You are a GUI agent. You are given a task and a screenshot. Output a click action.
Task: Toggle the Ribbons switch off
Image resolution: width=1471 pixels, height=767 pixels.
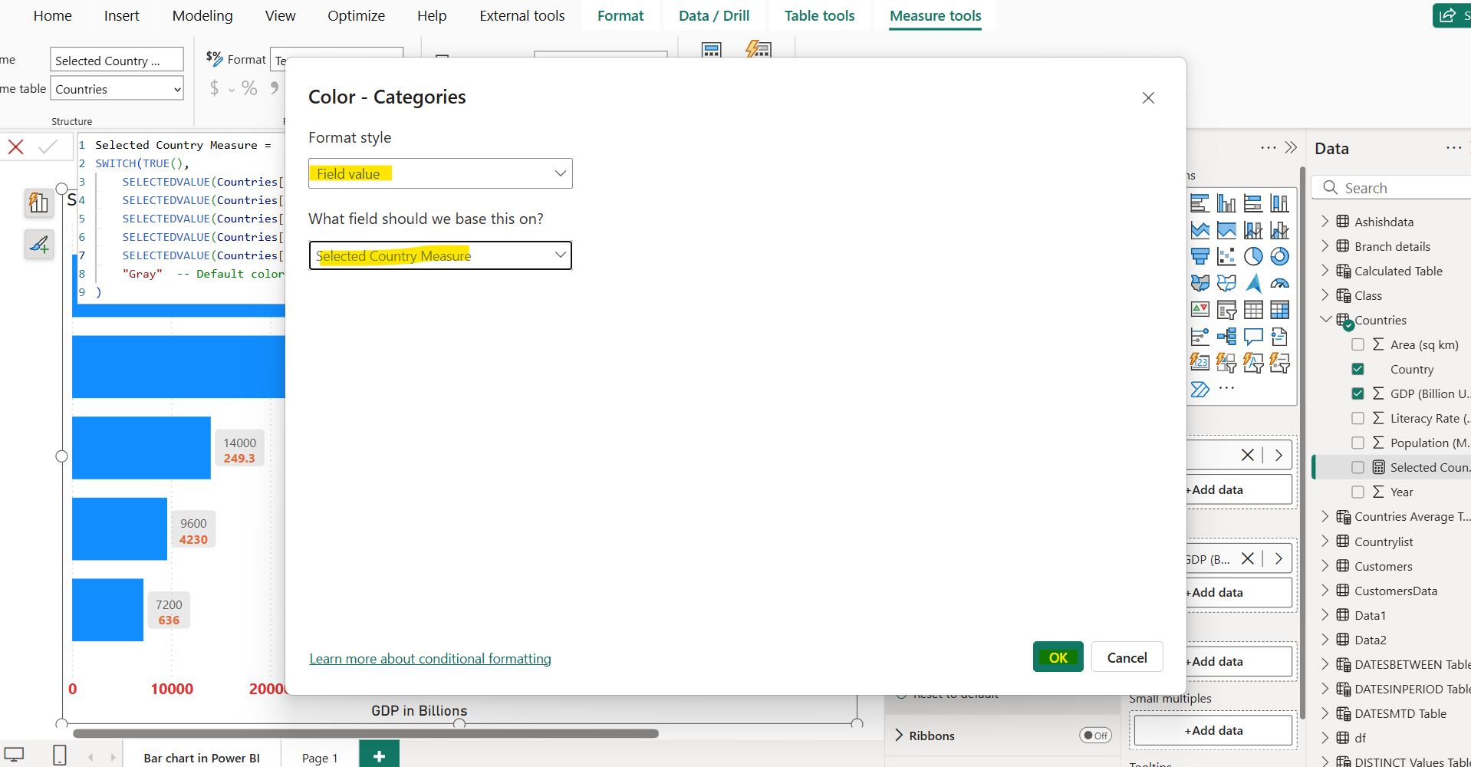1096,735
